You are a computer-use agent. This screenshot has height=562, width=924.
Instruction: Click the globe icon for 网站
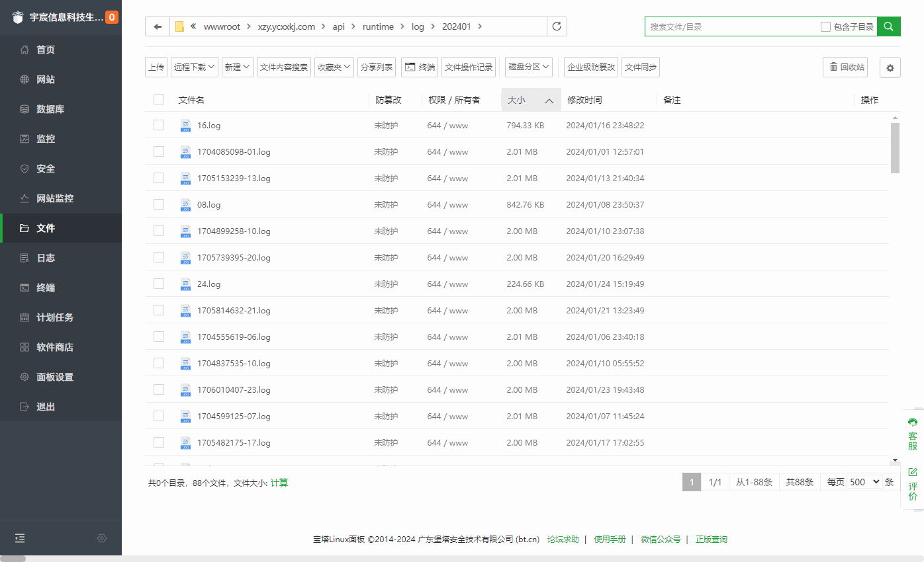click(x=24, y=79)
